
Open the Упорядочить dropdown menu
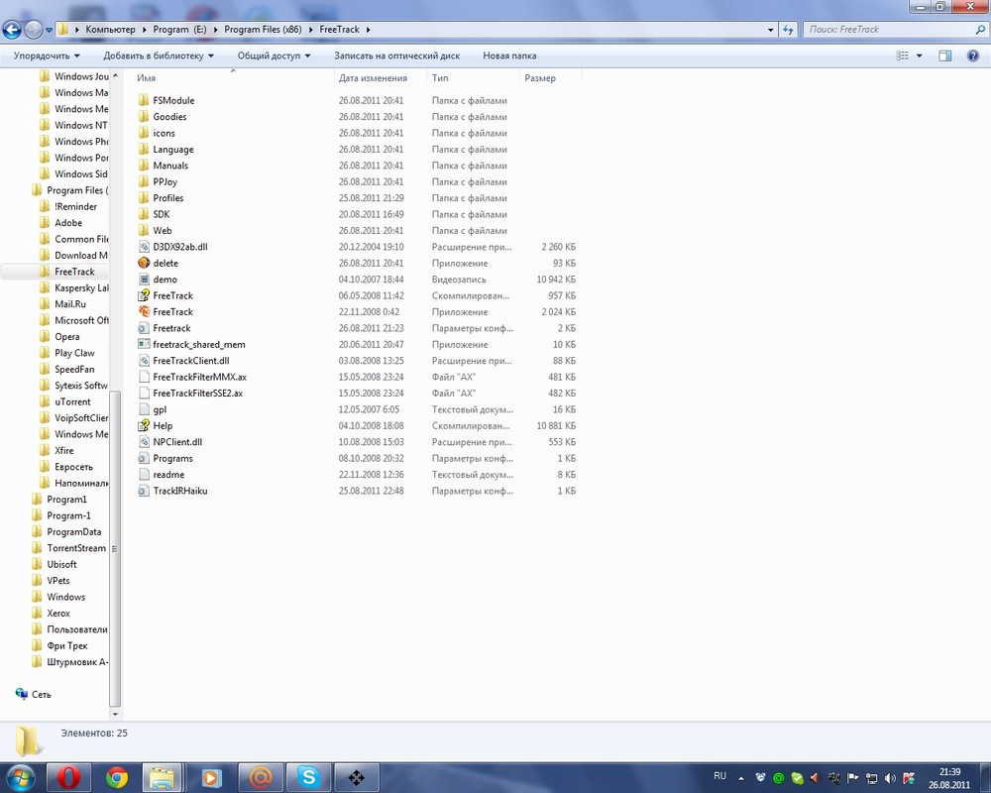pyautogui.click(x=42, y=56)
